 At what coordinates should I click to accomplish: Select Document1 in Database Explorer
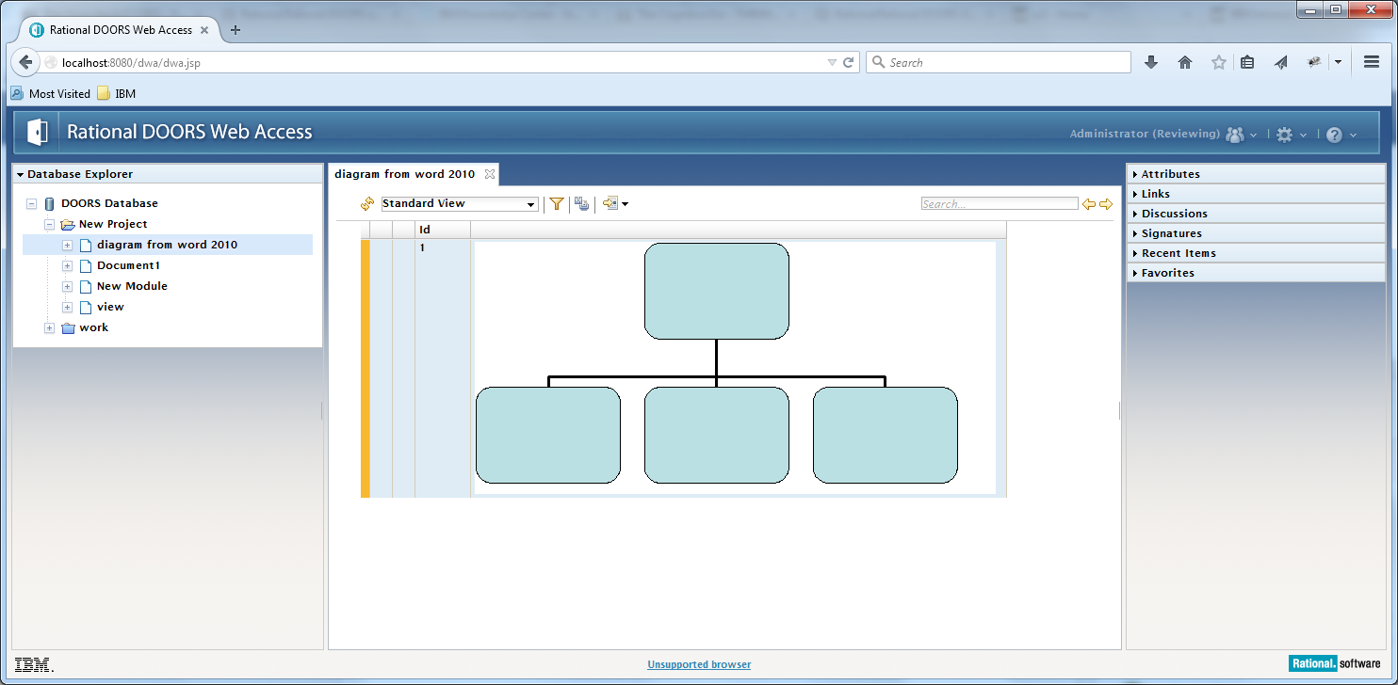(128, 265)
